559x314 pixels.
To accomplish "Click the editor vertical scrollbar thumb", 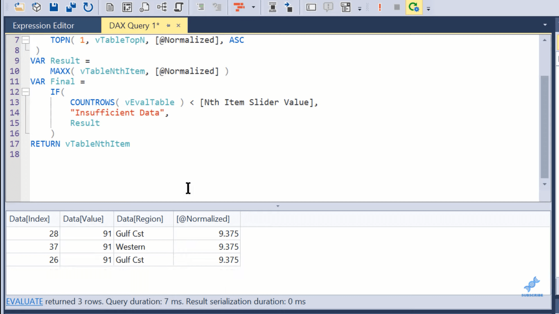I will click(545, 127).
